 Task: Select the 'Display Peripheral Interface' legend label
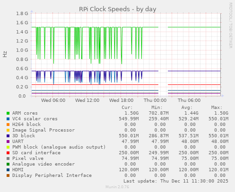coord(52,175)
